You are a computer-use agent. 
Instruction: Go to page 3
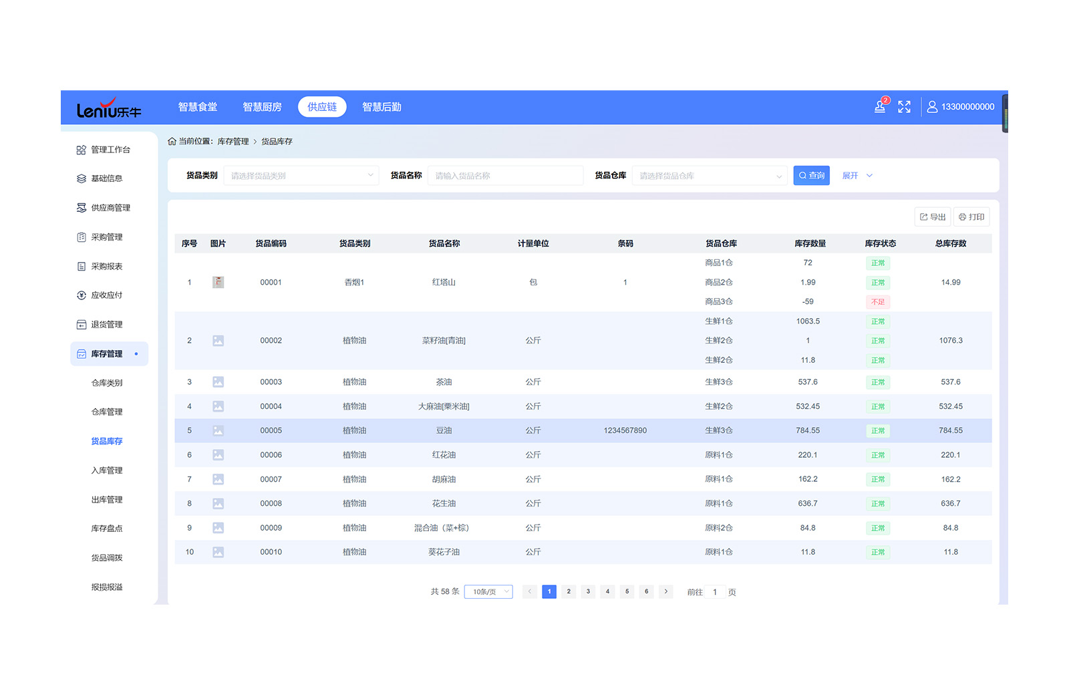tap(588, 591)
